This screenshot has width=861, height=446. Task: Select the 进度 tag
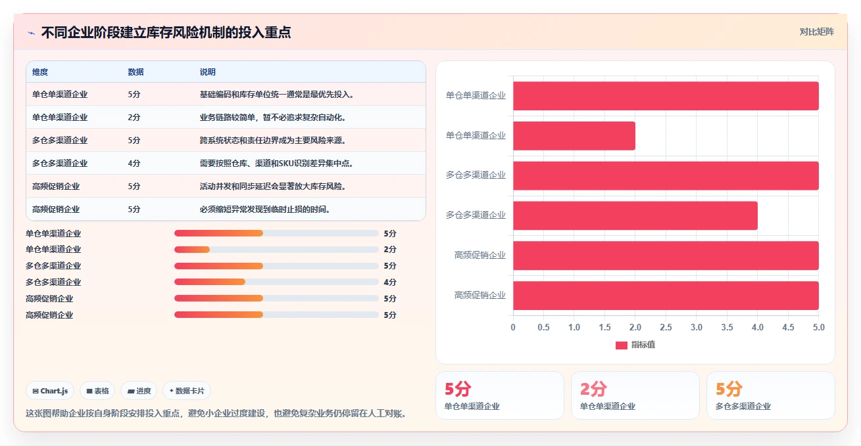[139, 391]
